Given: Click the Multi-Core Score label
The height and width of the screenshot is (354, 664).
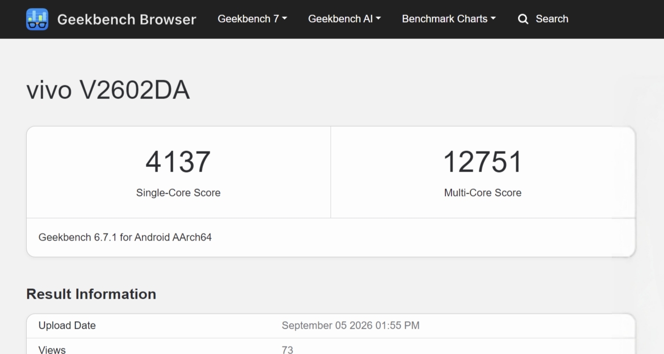Looking at the screenshot, I should click(x=483, y=193).
